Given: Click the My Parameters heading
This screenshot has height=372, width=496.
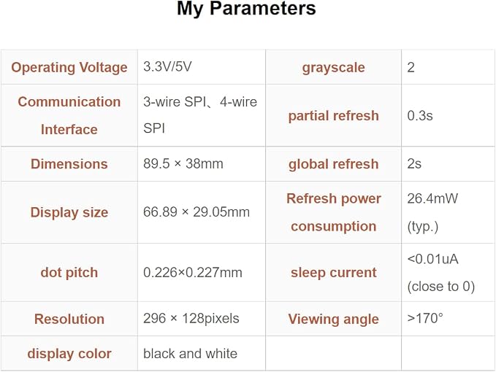Looking at the screenshot, I should coord(246,8).
